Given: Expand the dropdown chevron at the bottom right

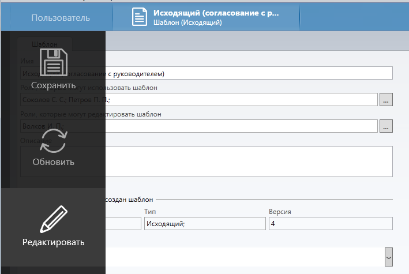Looking at the screenshot, I should click(388, 257).
